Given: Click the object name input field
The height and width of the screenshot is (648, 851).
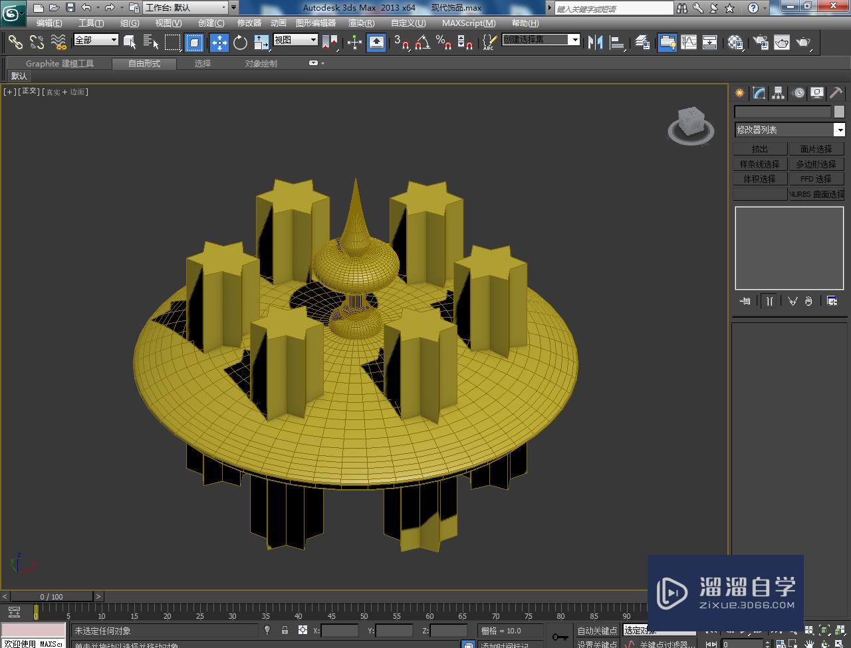Looking at the screenshot, I should click(783, 112).
